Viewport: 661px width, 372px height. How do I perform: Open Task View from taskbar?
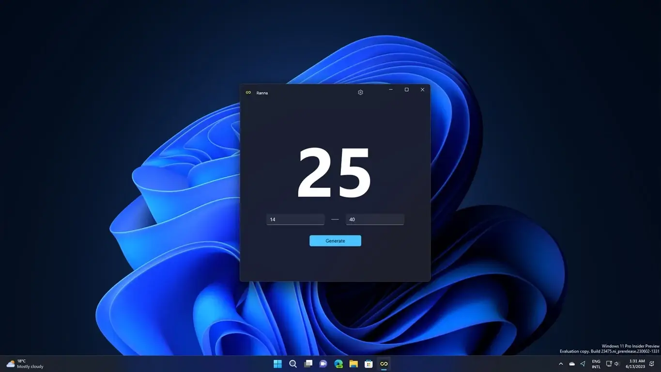(308, 363)
